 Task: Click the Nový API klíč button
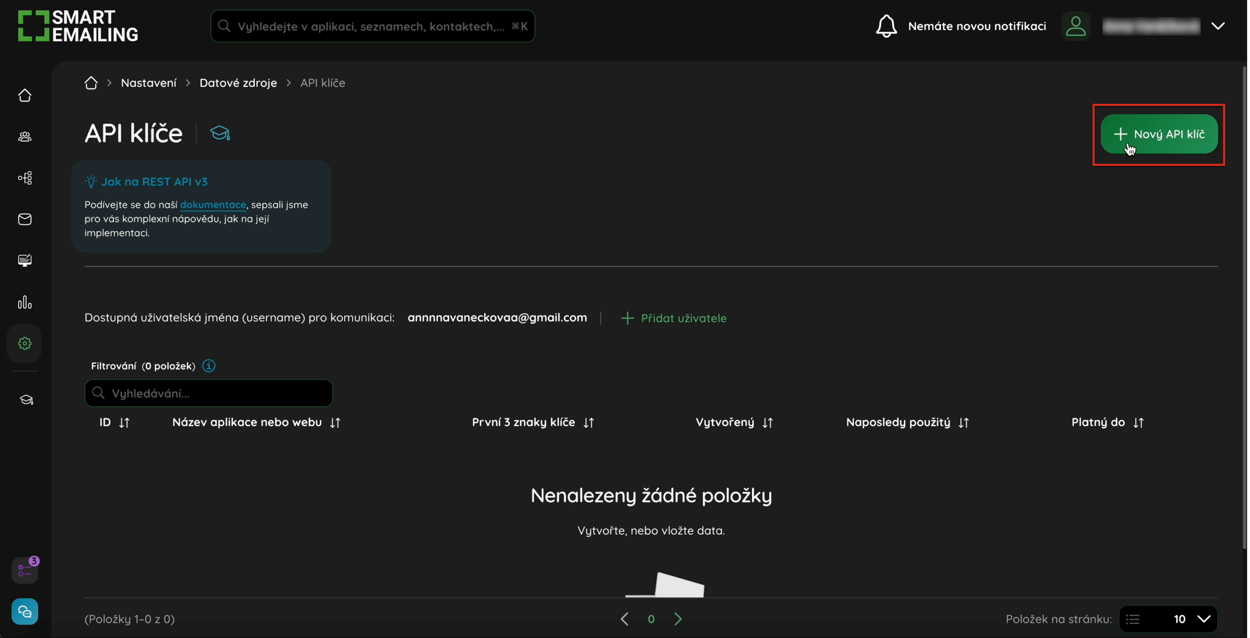tap(1159, 134)
